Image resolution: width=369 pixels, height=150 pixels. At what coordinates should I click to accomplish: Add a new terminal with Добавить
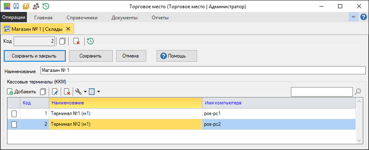coord(21,92)
